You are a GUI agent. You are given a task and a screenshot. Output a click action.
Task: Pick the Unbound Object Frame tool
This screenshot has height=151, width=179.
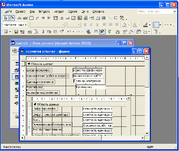(79, 18)
